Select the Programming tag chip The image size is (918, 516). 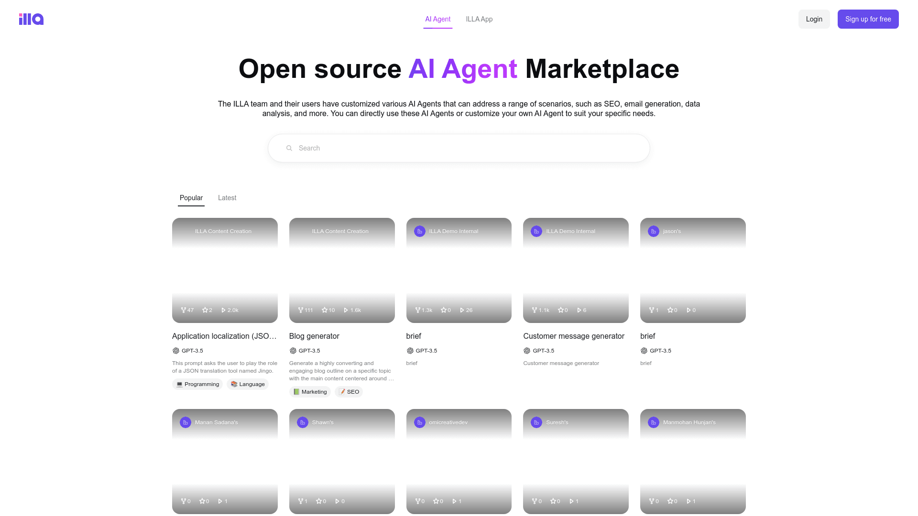[x=197, y=384]
